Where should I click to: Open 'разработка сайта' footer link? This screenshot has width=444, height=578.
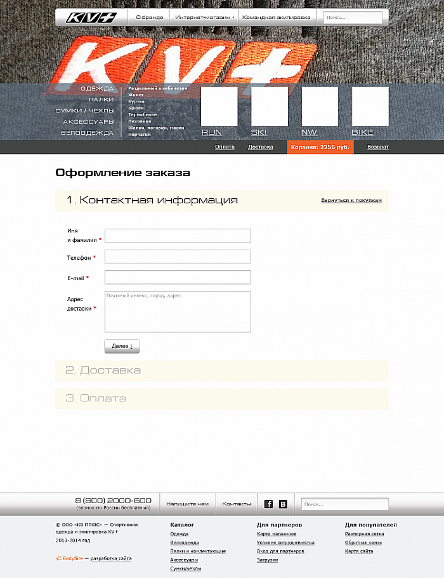click(x=111, y=558)
